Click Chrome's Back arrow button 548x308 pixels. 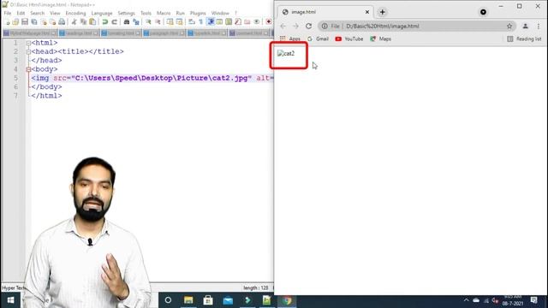tap(283, 27)
